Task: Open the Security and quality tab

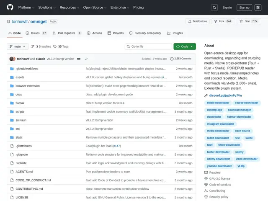Action: [x=145, y=33]
